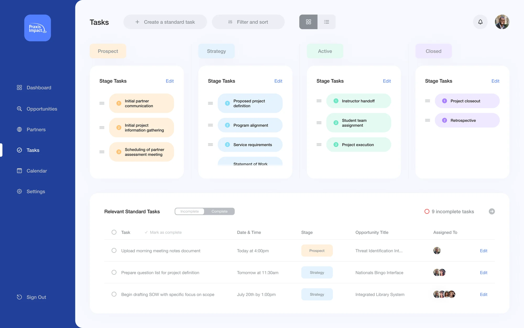Click drag handle beside Instructor handoff
Image resolution: width=524 pixels, height=328 pixels.
click(319, 101)
